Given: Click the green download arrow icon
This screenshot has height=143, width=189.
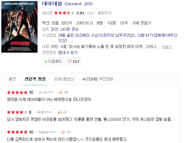Looking at the screenshot, I should 46,61.
